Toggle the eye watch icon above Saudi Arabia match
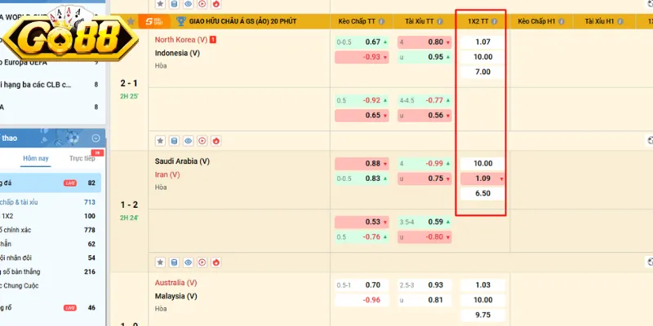 click(188, 140)
